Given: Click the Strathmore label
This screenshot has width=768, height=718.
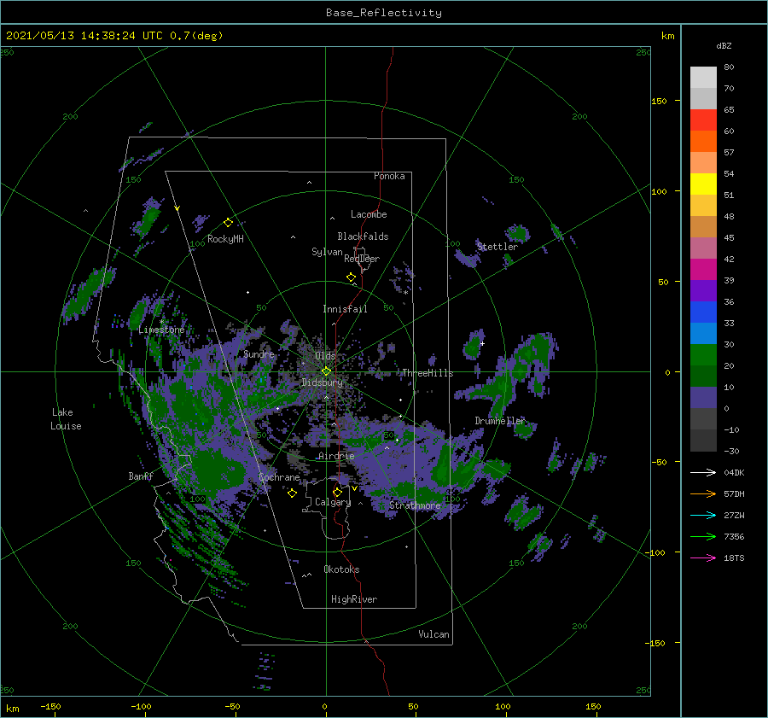Looking at the screenshot, I should point(415,505).
